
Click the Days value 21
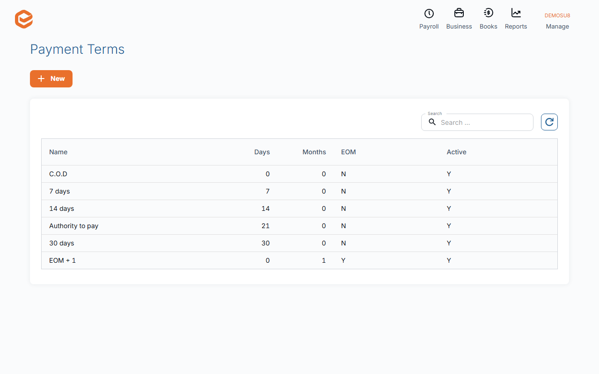266,226
